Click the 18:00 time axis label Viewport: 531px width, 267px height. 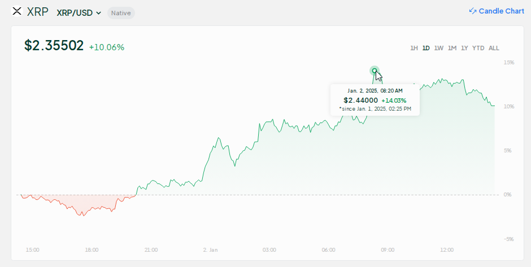92,250
